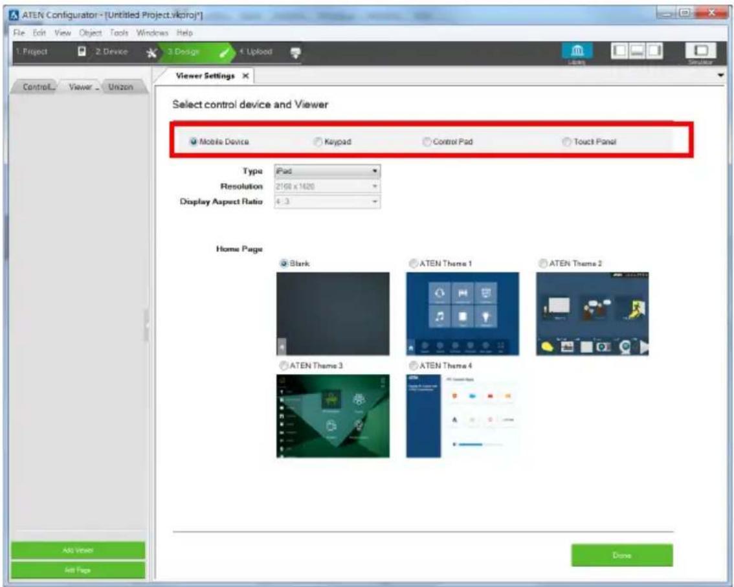Switch to the Controller sidebar tab
The height and width of the screenshot is (587, 734).
coord(36,87)
